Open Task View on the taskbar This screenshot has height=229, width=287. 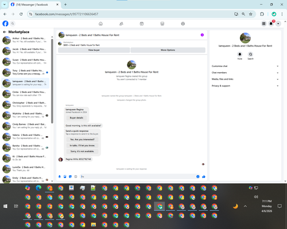(16, 206)
